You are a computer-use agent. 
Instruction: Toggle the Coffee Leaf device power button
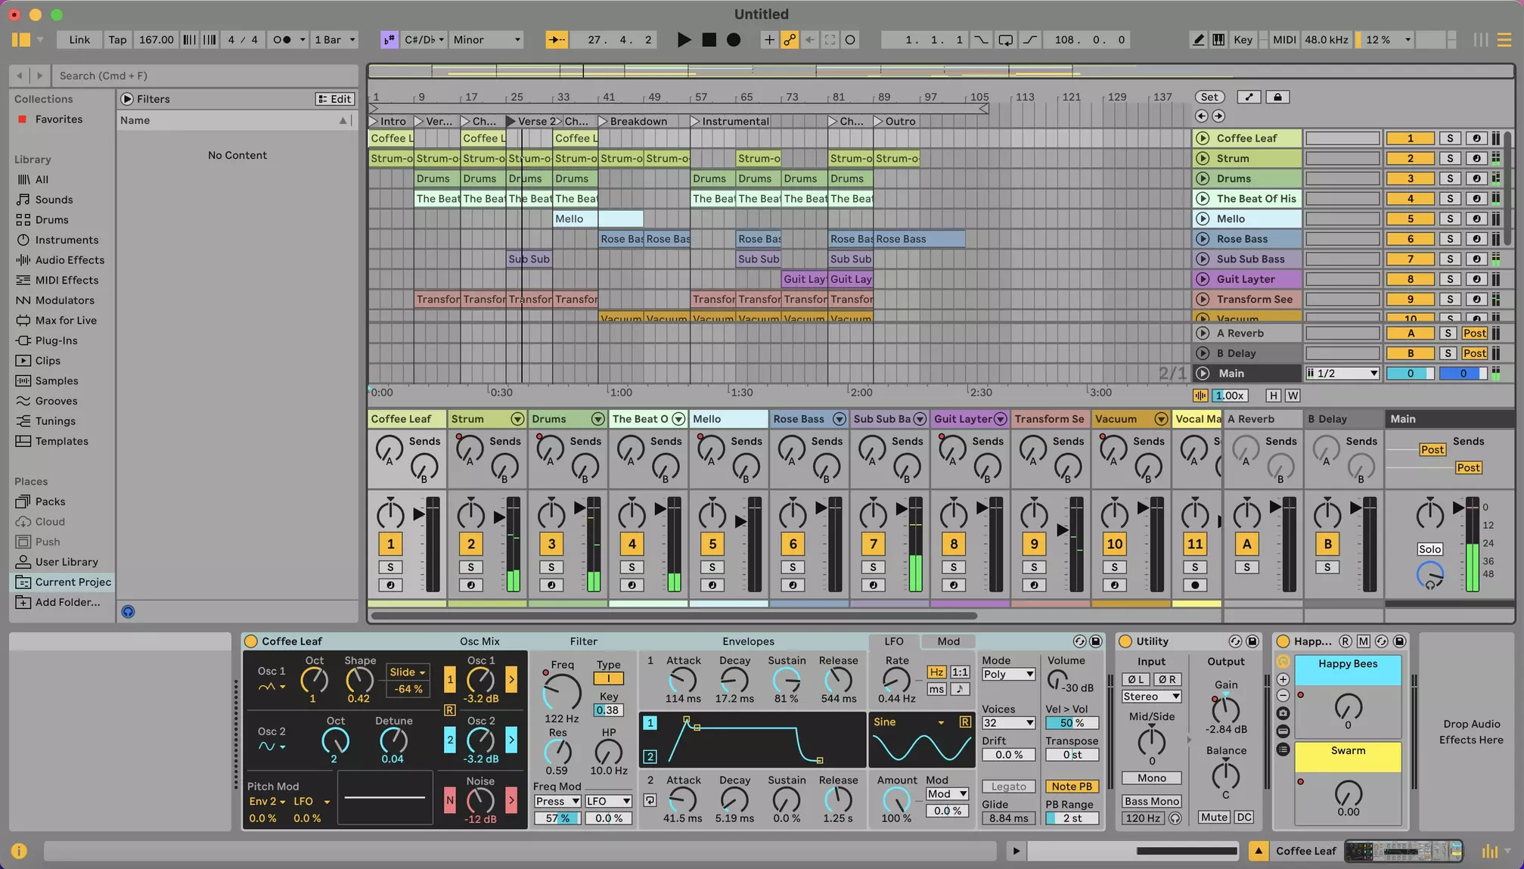[x=251, y=641]
